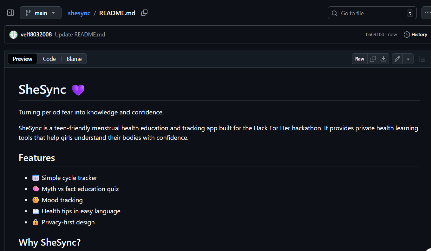
Task: Expand the file tree side panel
Action: click(10, 13)
